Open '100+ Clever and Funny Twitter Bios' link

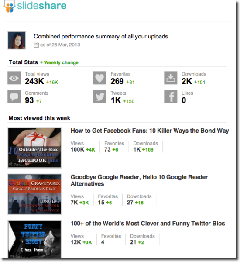148,224
